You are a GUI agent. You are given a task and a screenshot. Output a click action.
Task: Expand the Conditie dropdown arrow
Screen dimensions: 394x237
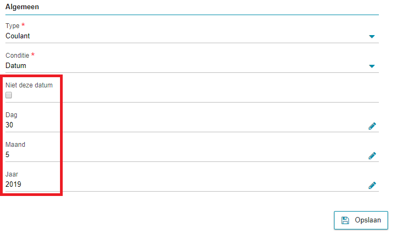(372, 66)
